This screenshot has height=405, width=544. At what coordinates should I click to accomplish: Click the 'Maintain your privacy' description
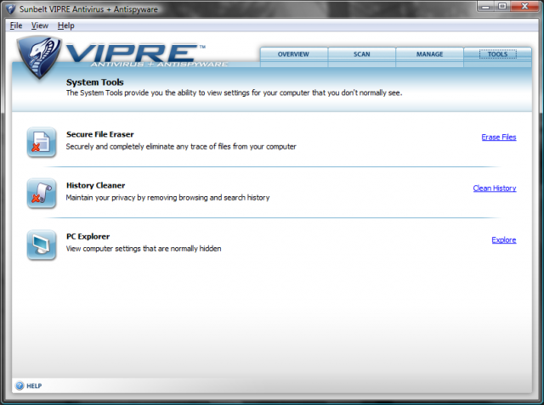point(167,198)
